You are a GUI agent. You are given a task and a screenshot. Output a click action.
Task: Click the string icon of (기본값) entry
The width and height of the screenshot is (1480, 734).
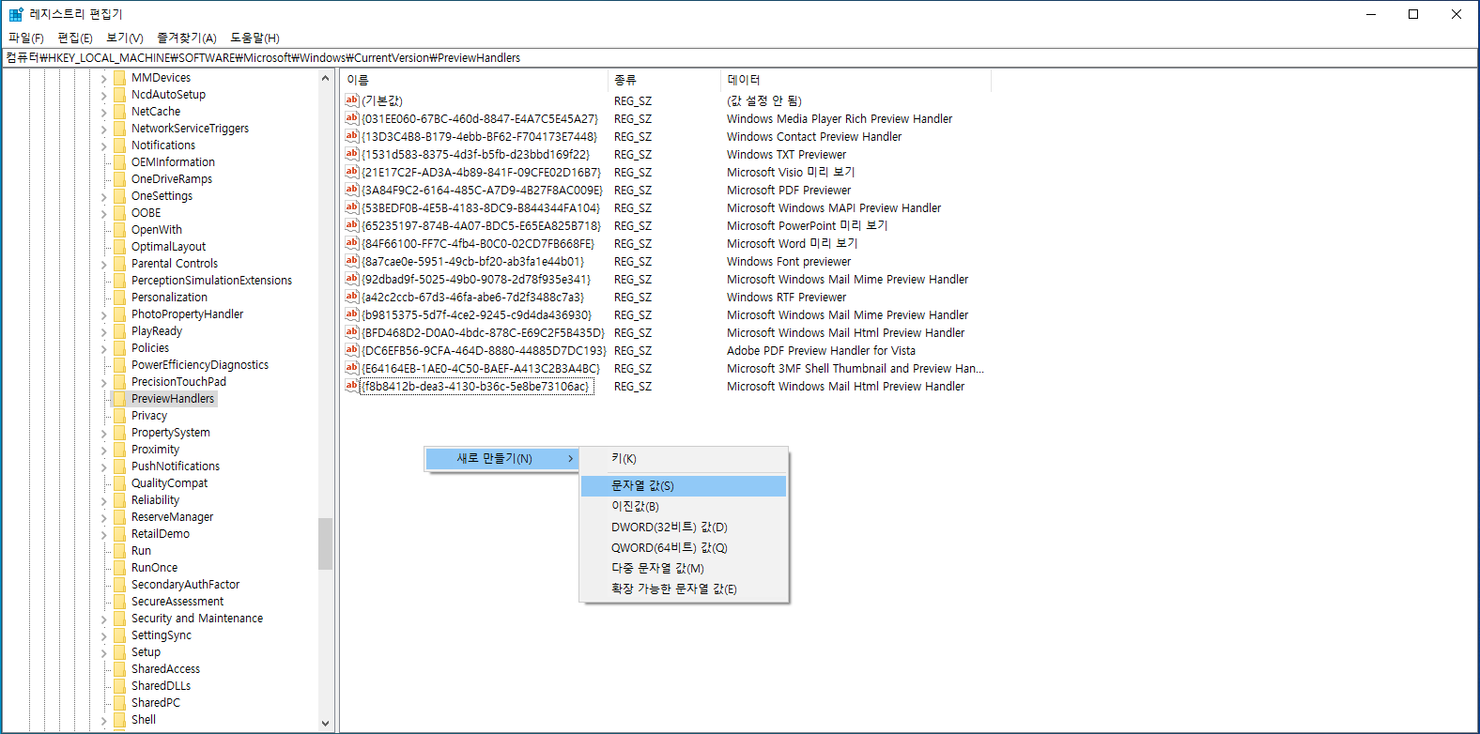pos(352,100)
